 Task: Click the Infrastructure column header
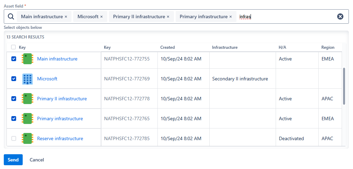point(225,47)
